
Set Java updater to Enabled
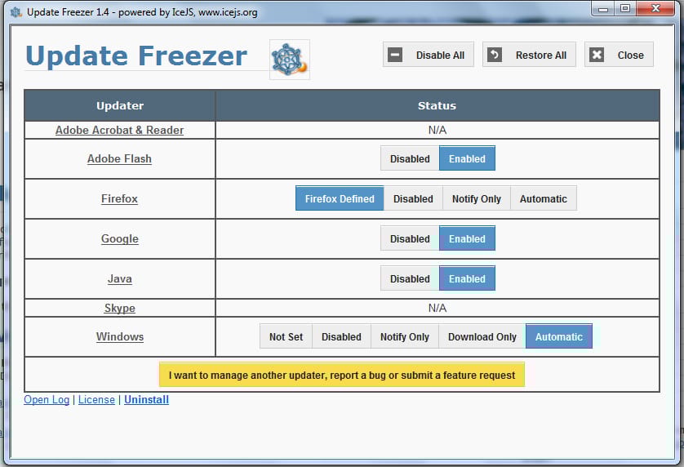[467, 279]
